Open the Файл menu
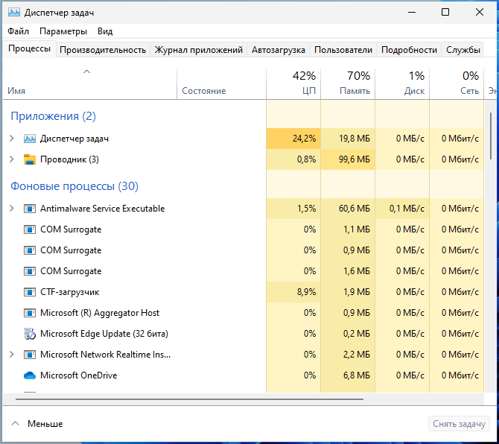This screenshot has height=444, width=499. point(18,31)
